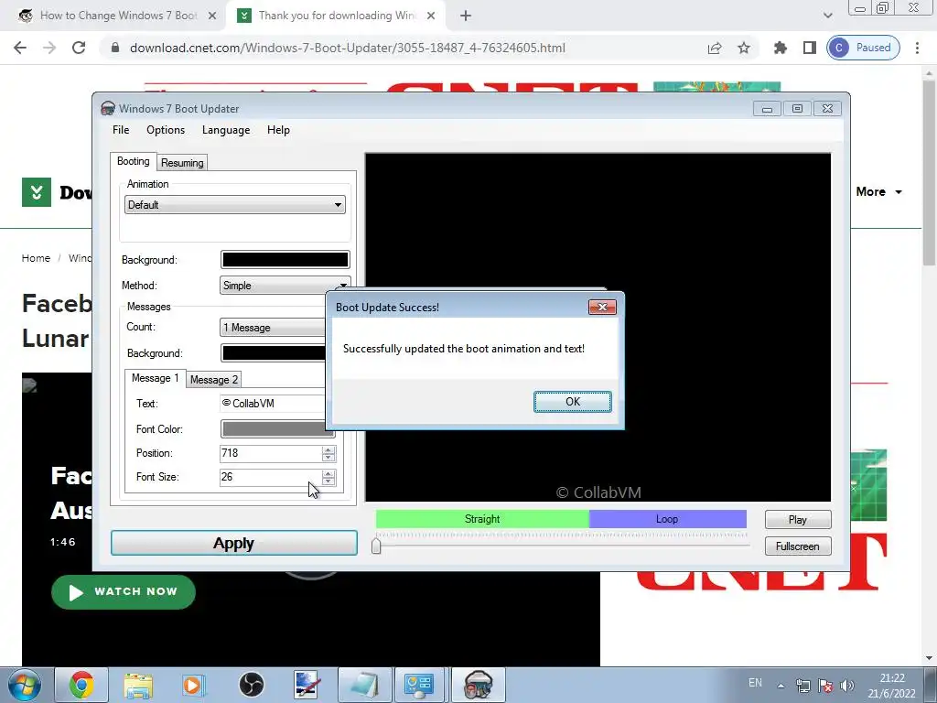Open the Language menu
This screenshot has height=703, width=937.
coord(226,130)
